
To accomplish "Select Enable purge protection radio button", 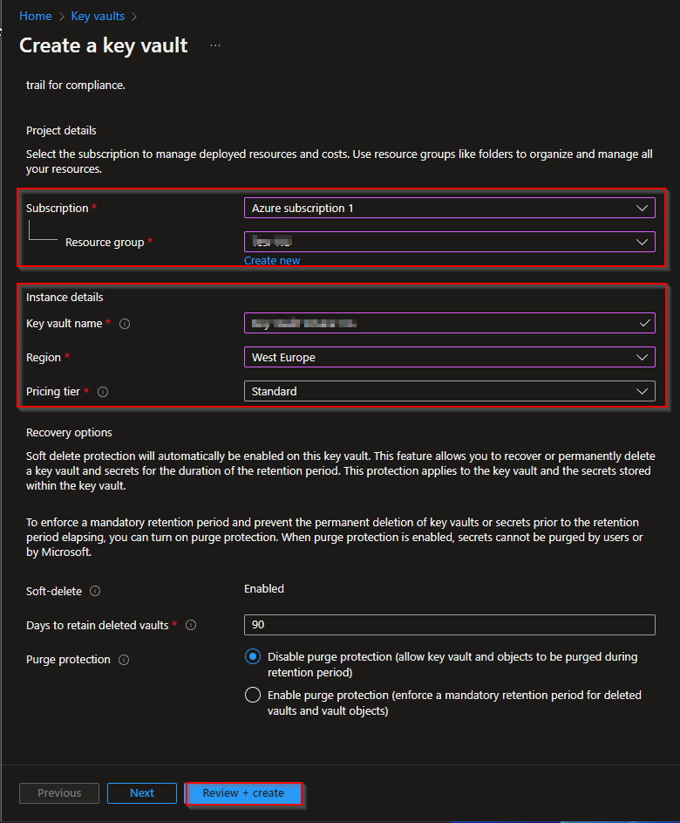I will pos(253,696).
